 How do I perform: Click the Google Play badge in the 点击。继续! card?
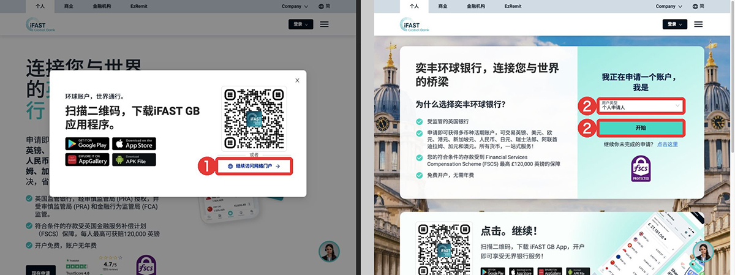coord(492,271)
